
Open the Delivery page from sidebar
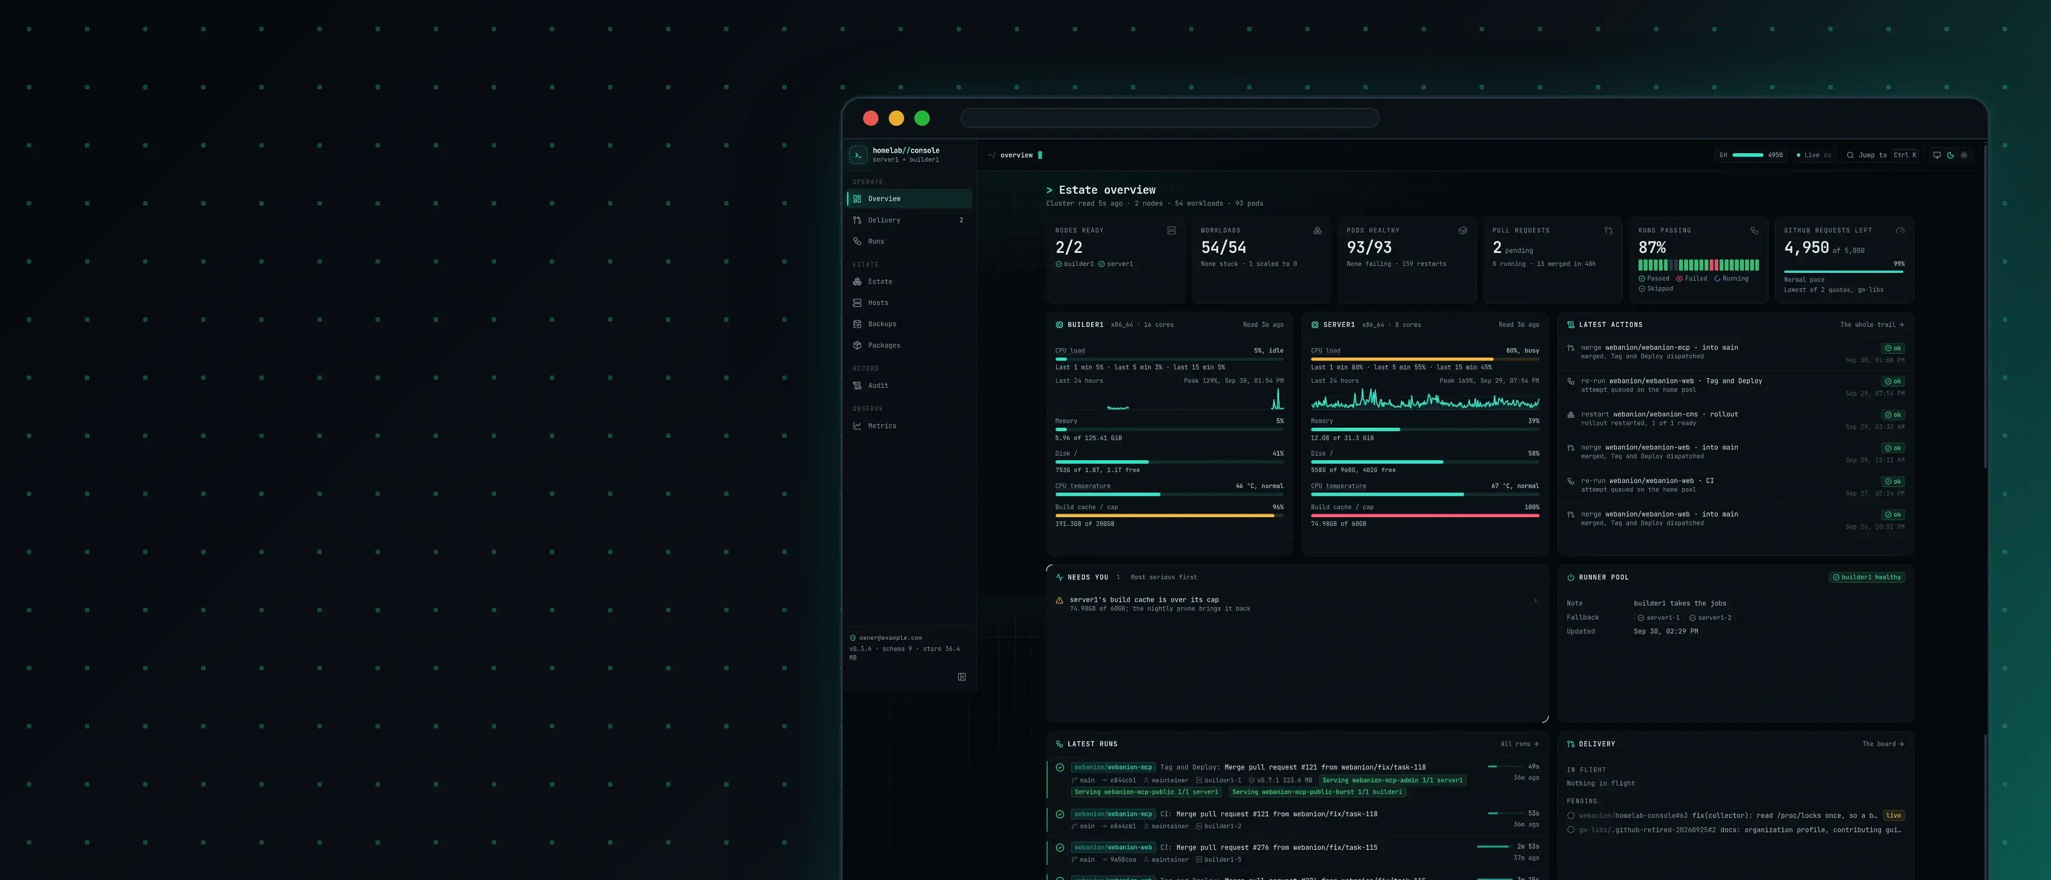click(x=909, y=220)
